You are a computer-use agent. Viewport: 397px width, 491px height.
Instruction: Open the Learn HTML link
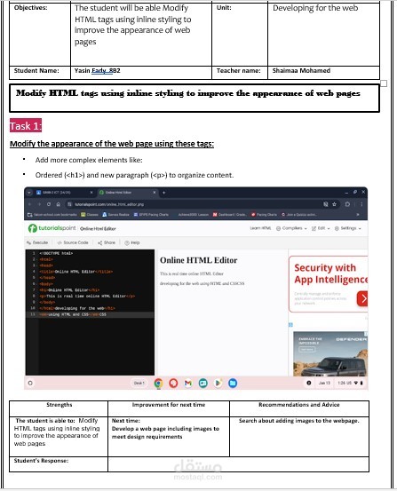260,228
